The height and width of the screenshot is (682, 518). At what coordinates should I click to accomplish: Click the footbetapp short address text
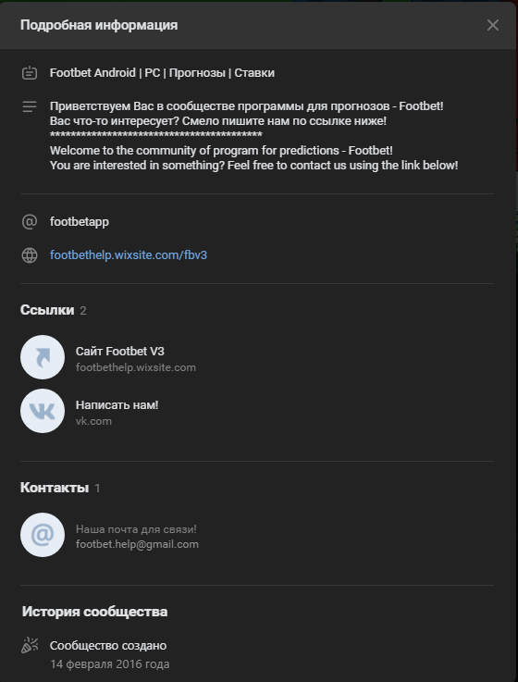[80, 222]
